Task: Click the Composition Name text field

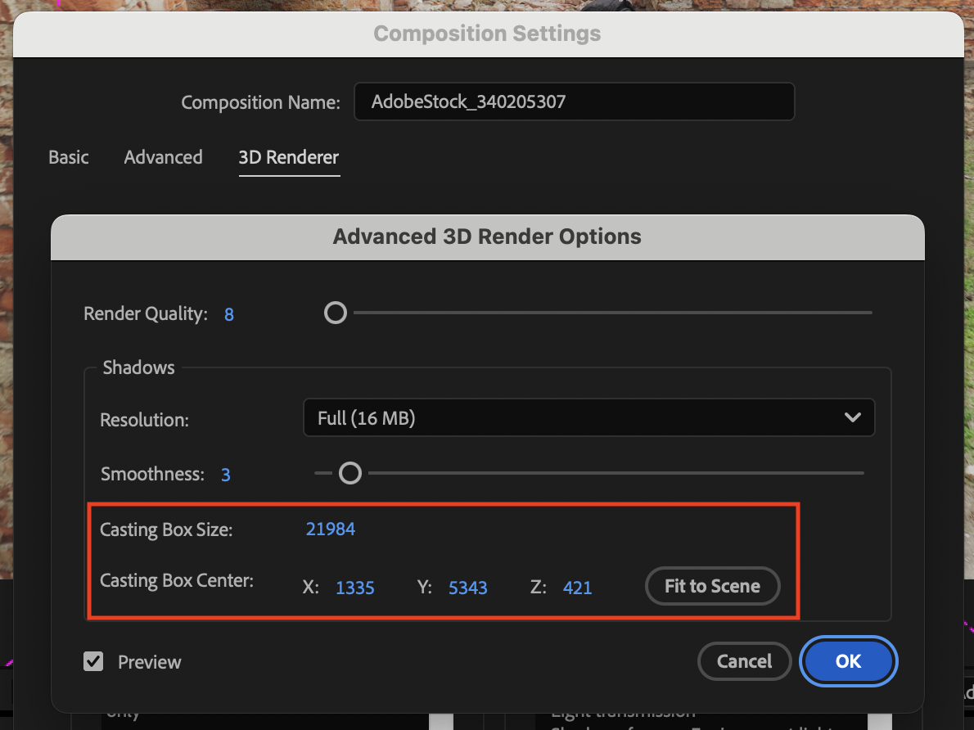Action: (573, 102)
